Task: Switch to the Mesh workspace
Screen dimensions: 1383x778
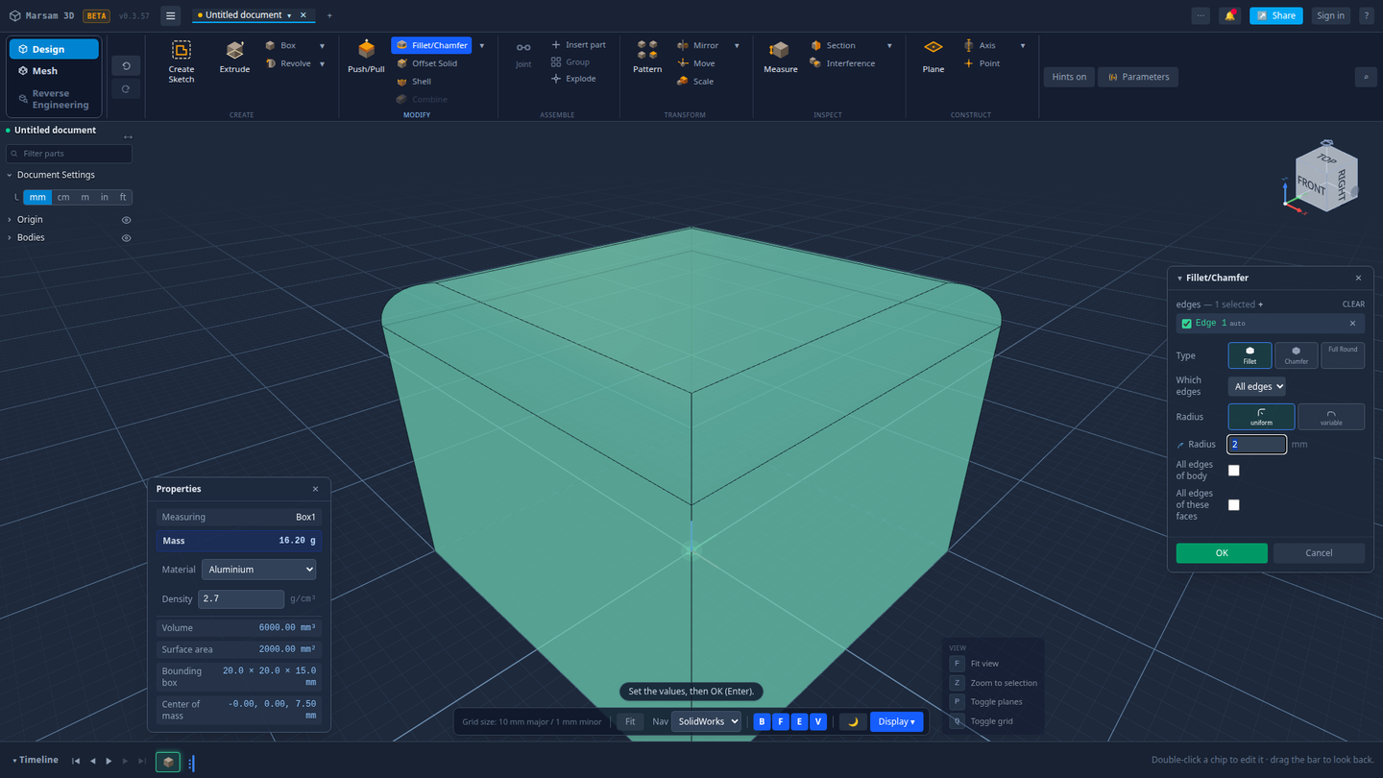Action: click(x=54, y=71)
